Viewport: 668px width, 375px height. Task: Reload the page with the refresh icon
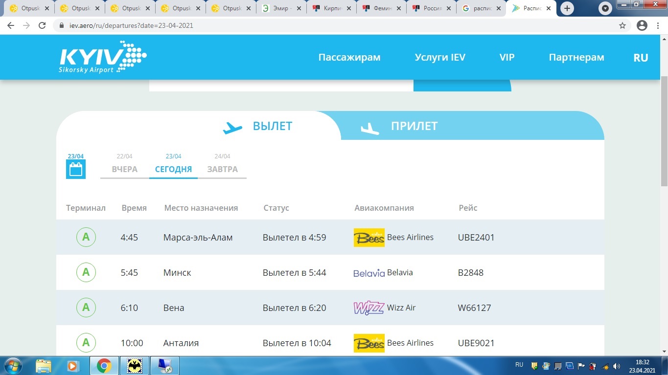(x=42, y=25)
